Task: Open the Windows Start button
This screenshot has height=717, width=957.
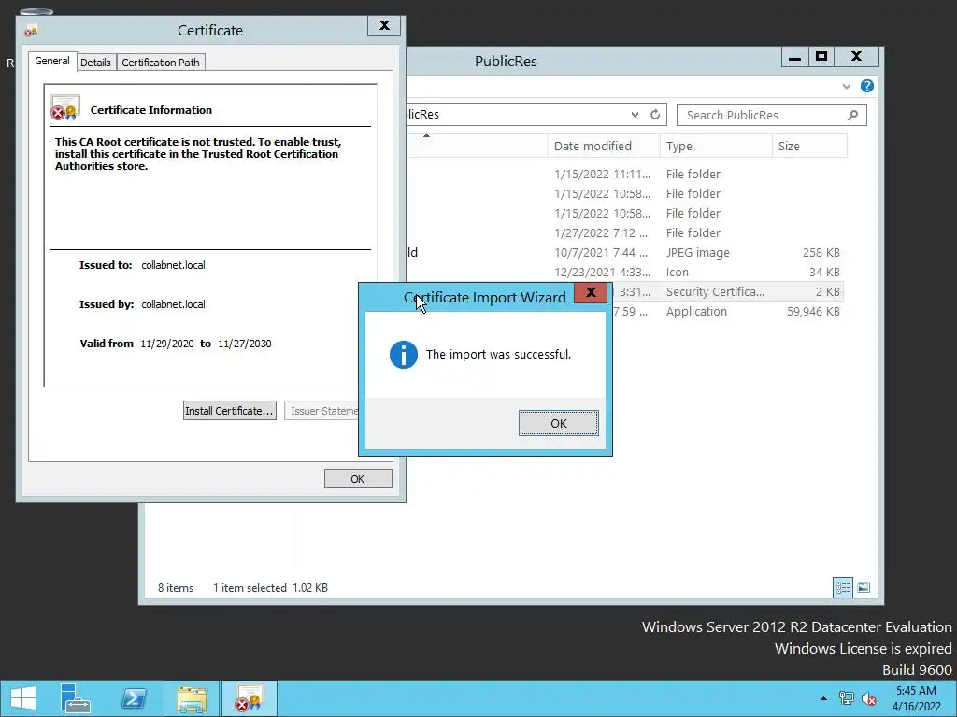Action: pos(23,698)
